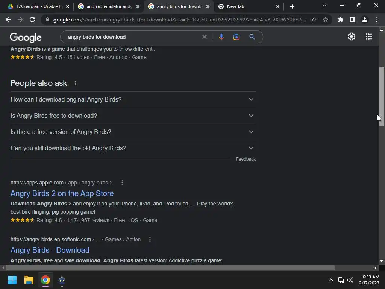
Task: Open the Windows Start menu
Action: point(12,280)
